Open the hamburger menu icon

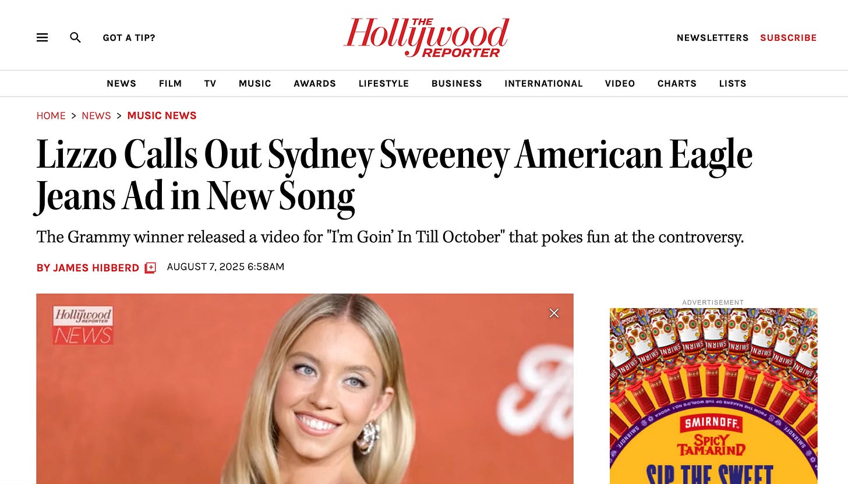(x=42, y=37)
